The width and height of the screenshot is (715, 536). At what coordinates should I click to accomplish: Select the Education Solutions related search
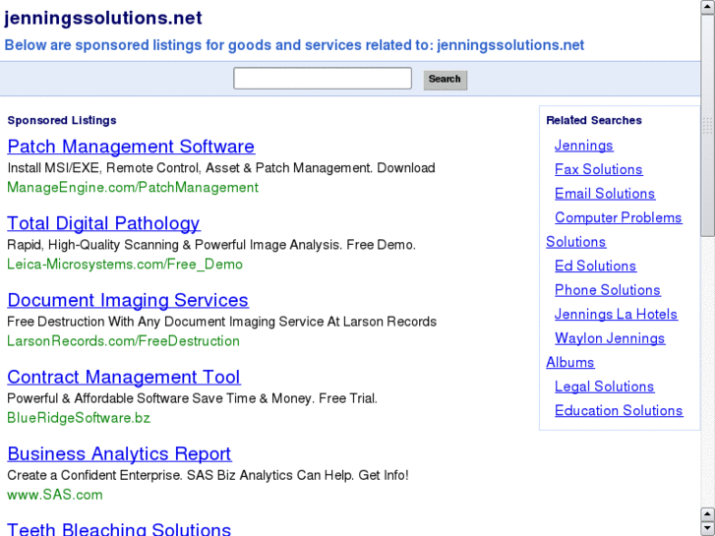point(619,410)
